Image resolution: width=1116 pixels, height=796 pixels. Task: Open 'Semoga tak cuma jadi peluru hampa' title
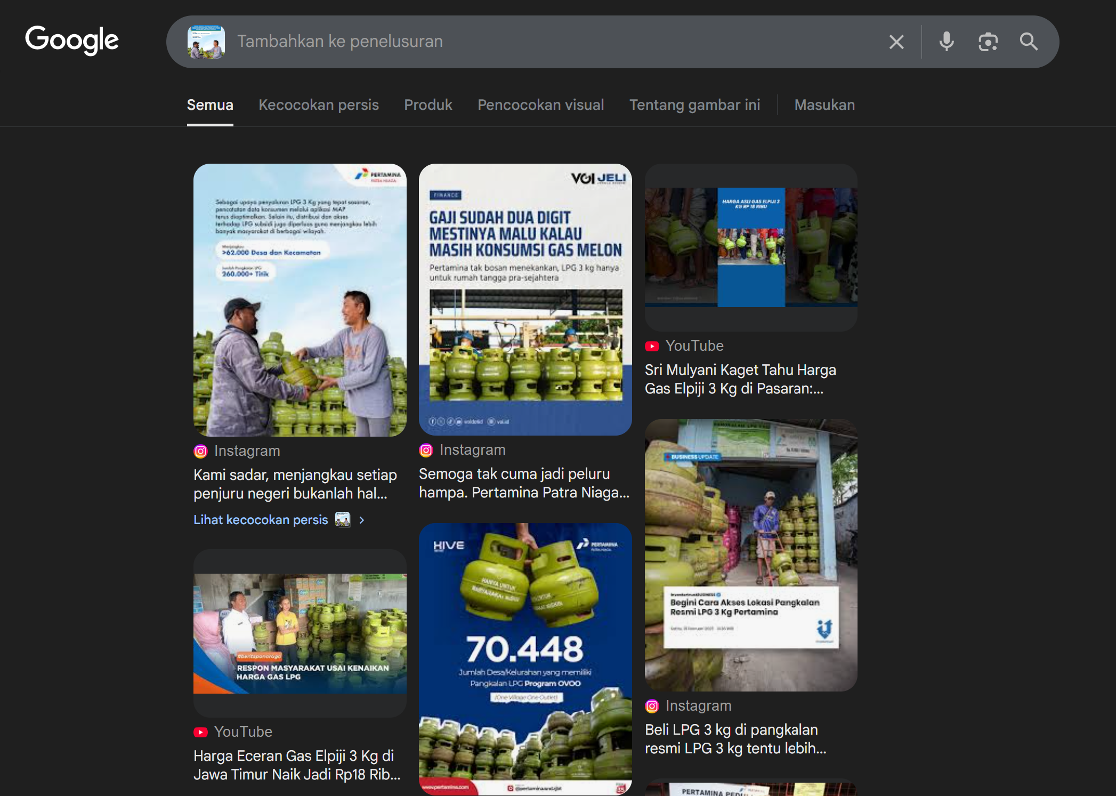coord(524,483)
